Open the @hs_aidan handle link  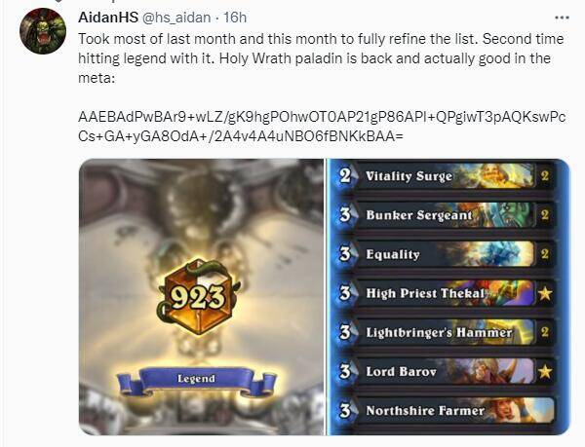[176, 18]
